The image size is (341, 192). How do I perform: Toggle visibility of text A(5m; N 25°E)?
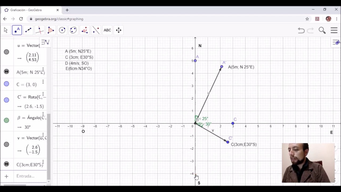(6, 71)
